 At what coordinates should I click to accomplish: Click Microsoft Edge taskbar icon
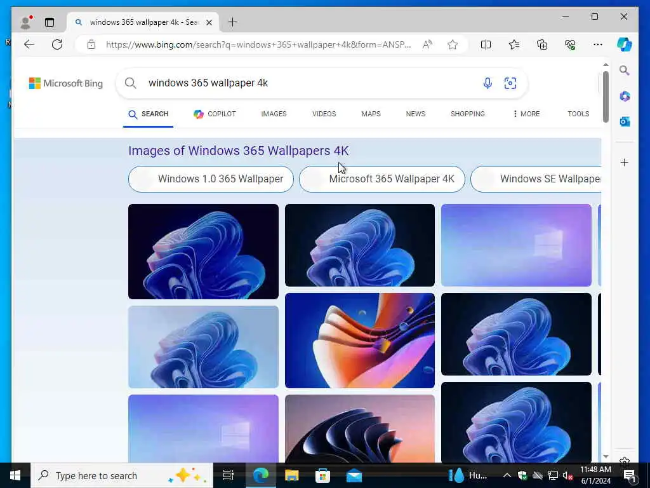[x=261, y=475]
